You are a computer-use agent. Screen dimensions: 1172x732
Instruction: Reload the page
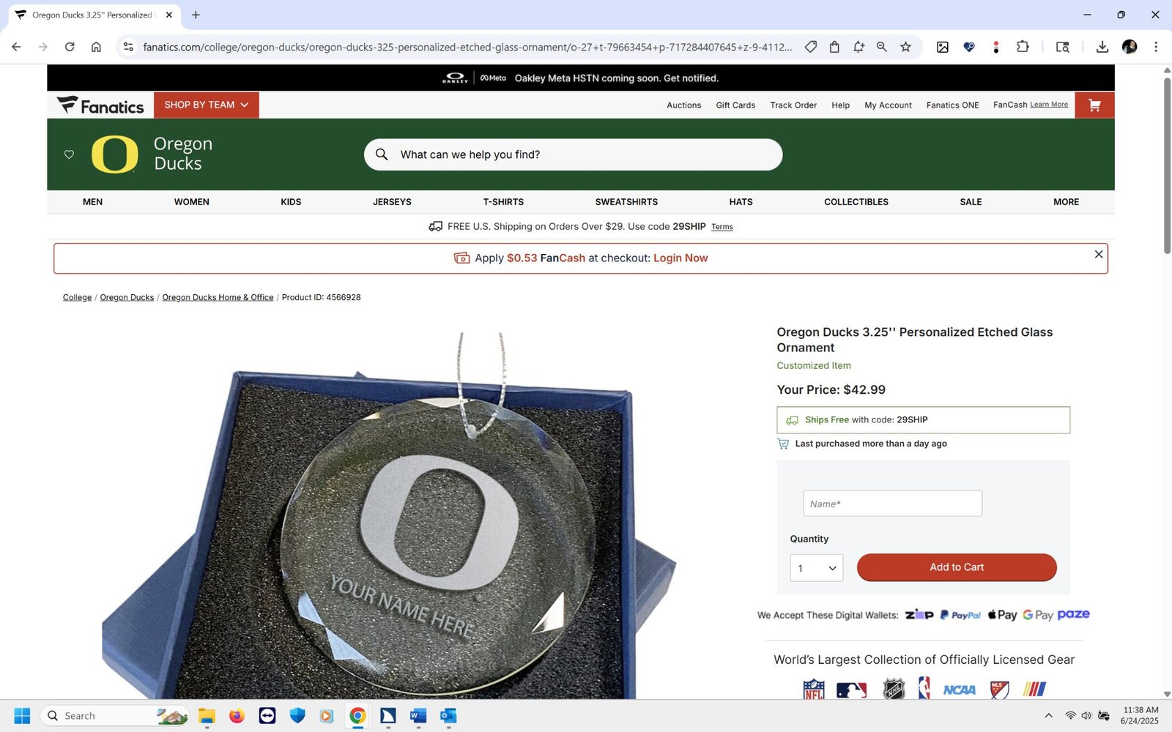coord(70,47)
